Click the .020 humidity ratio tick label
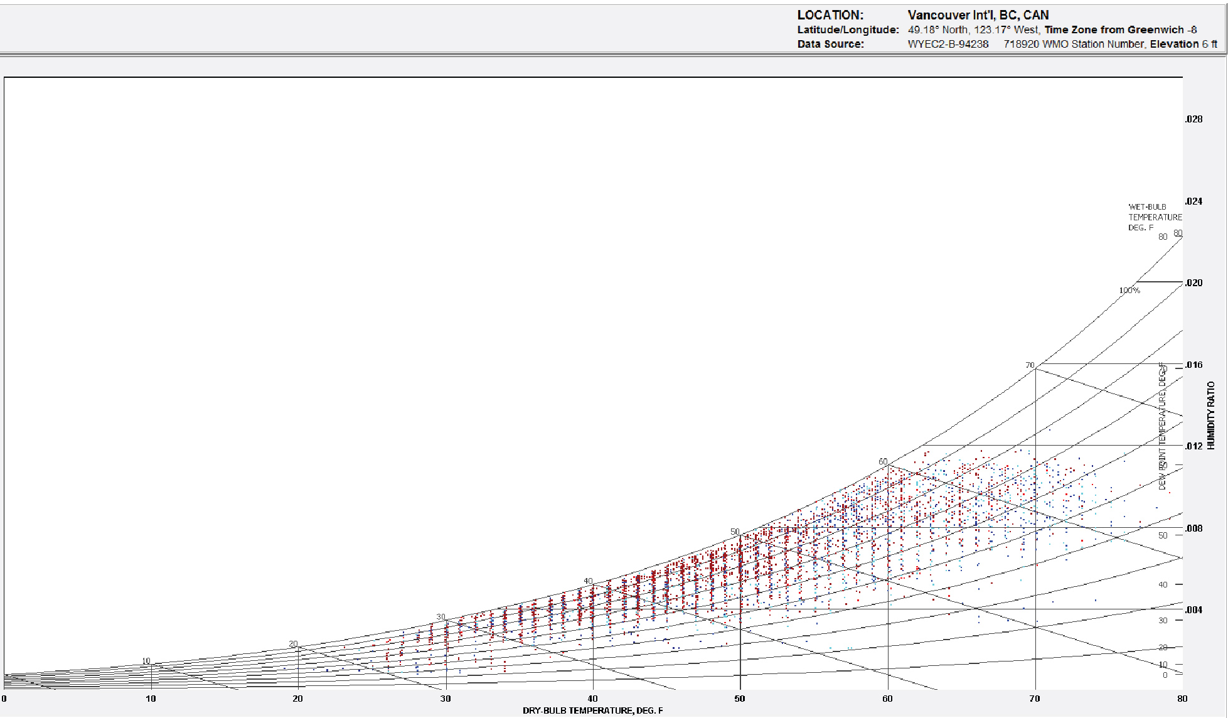The height and width of the screenshot is (718, 1228). [1193, 283]
